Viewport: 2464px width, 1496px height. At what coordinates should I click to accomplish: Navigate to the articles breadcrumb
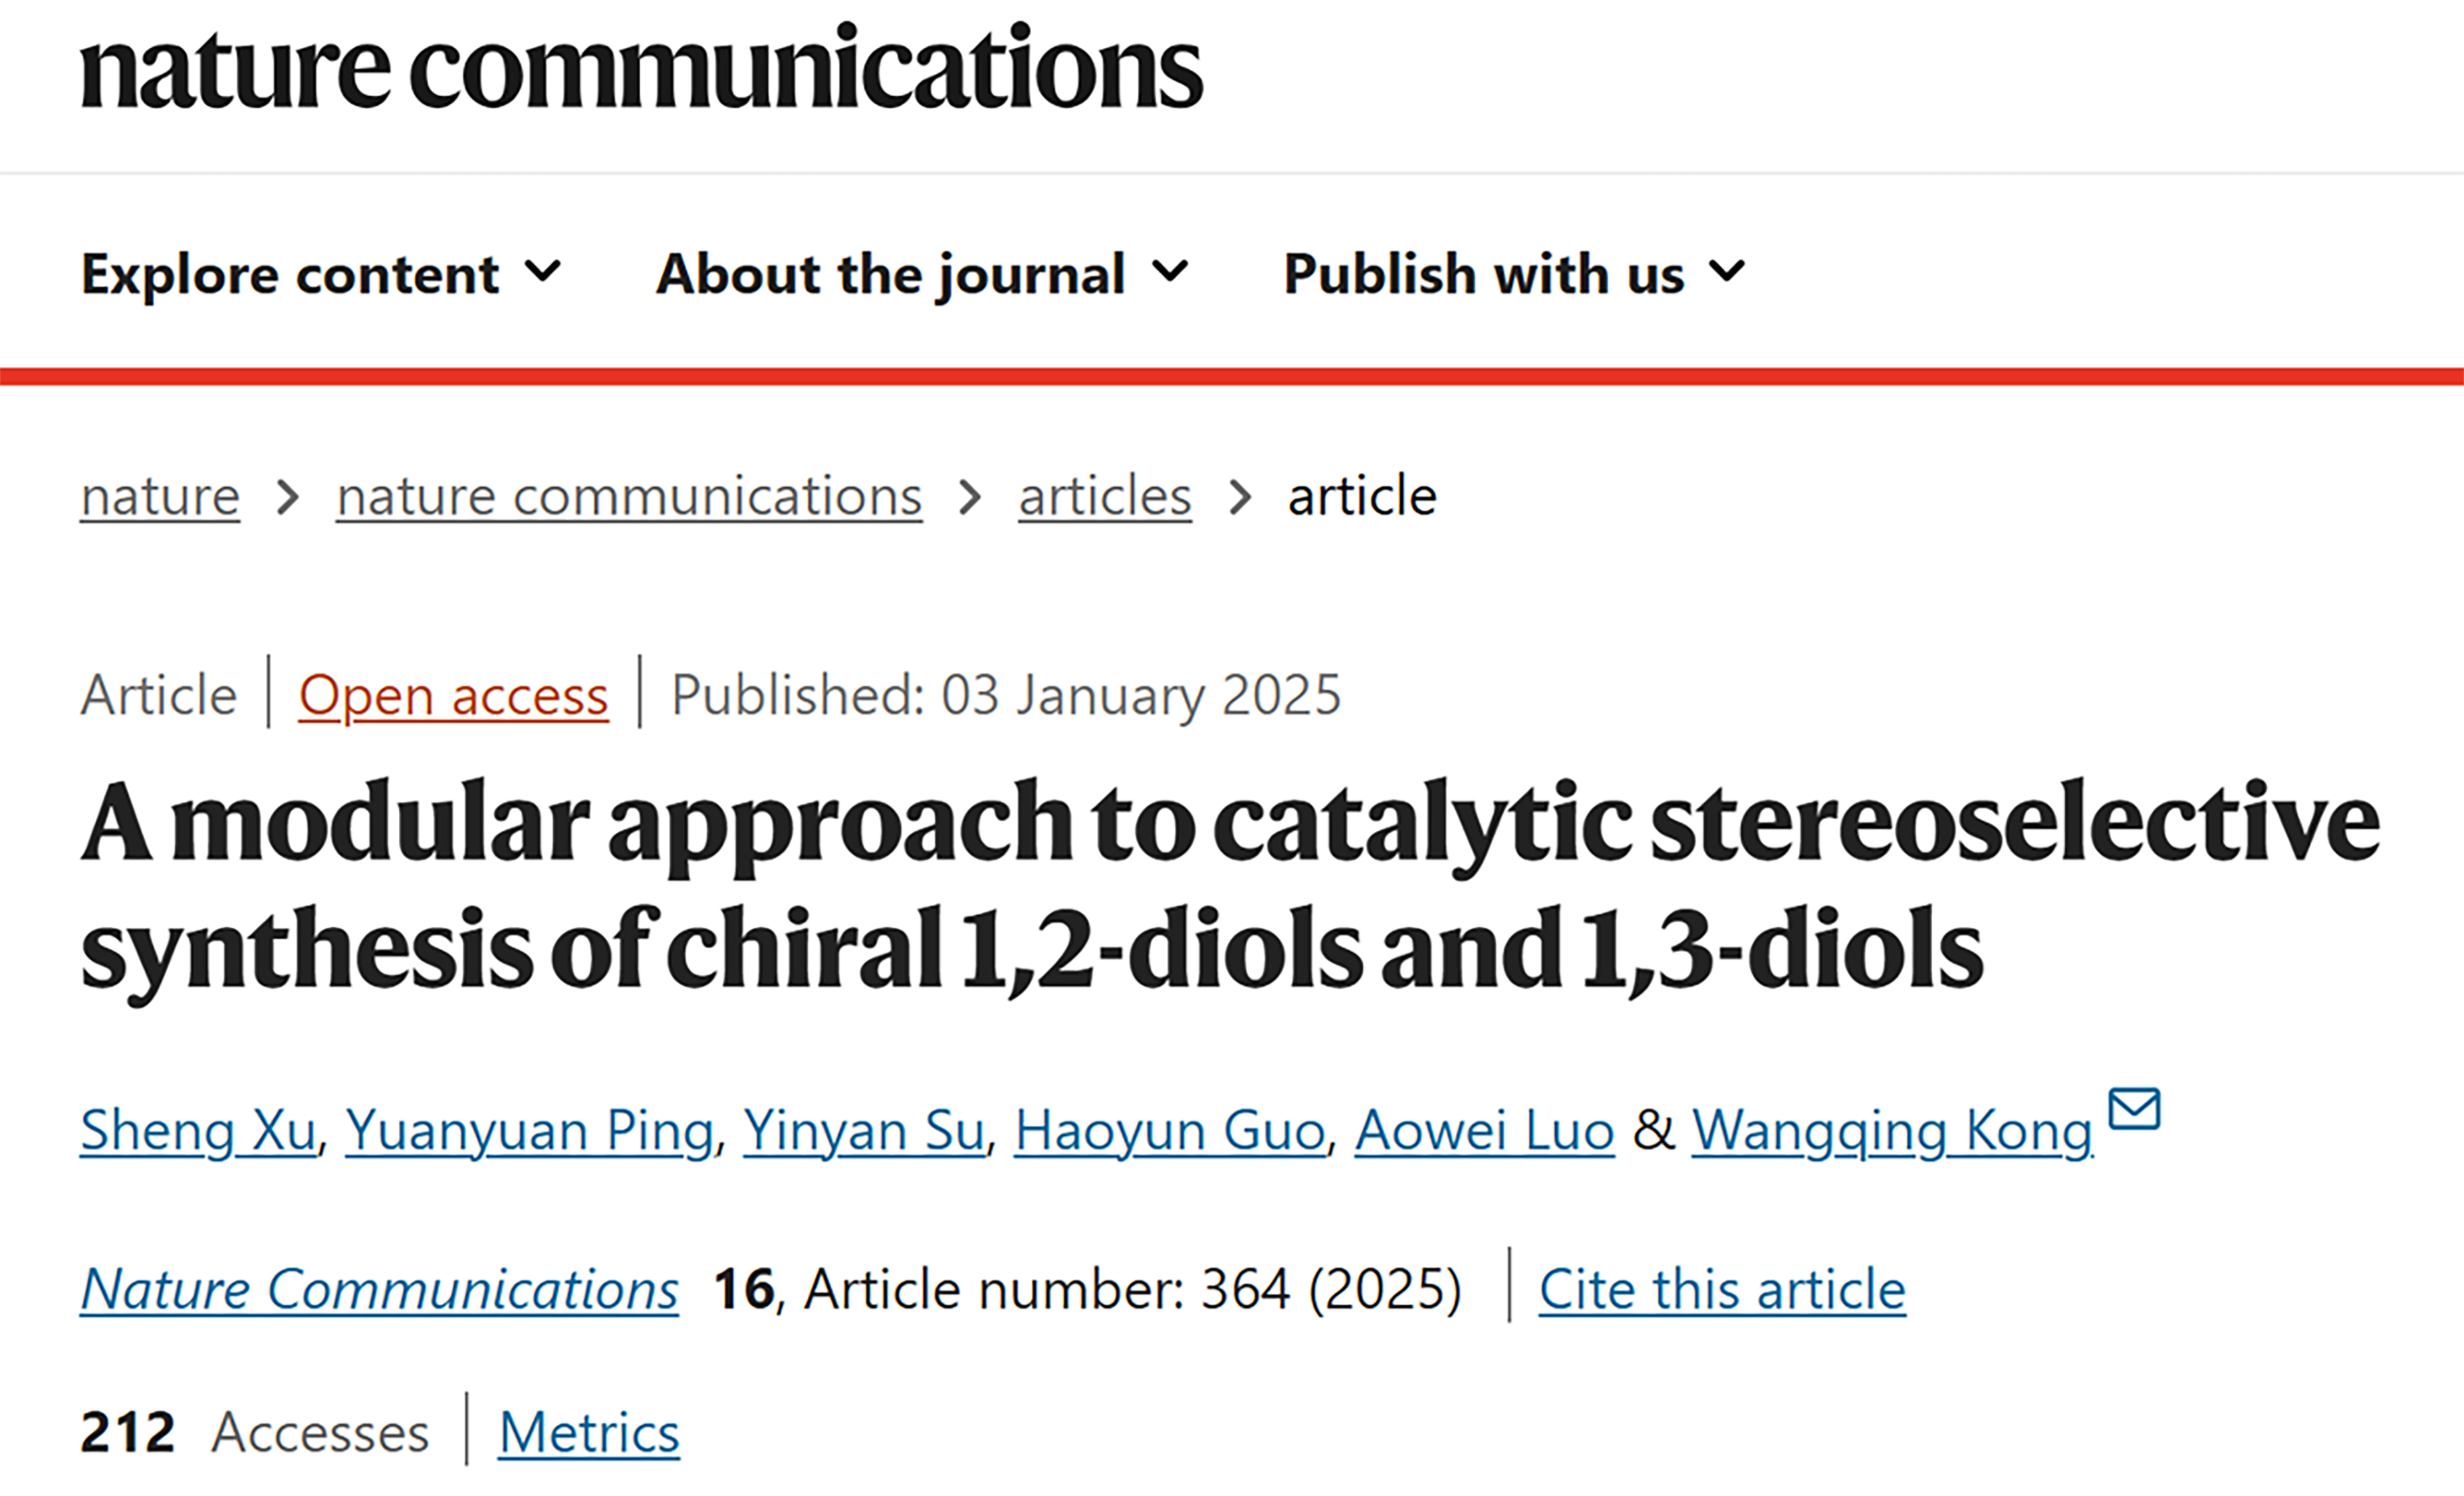(x=1105, y=496)
